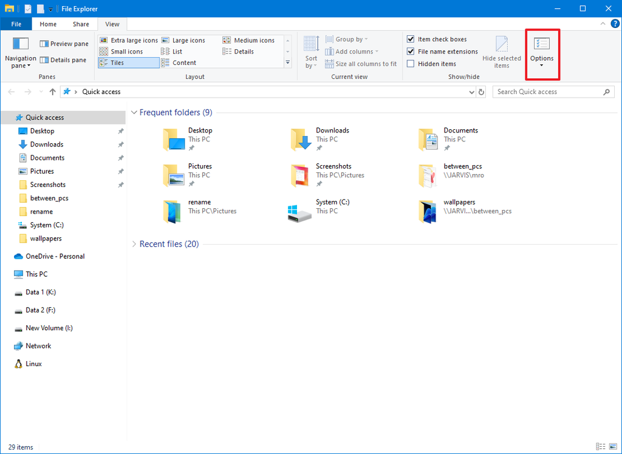The width and height of the screenshot is (622, 454).
Task: Click Size all columns to fit
Action: pos(361,64)
